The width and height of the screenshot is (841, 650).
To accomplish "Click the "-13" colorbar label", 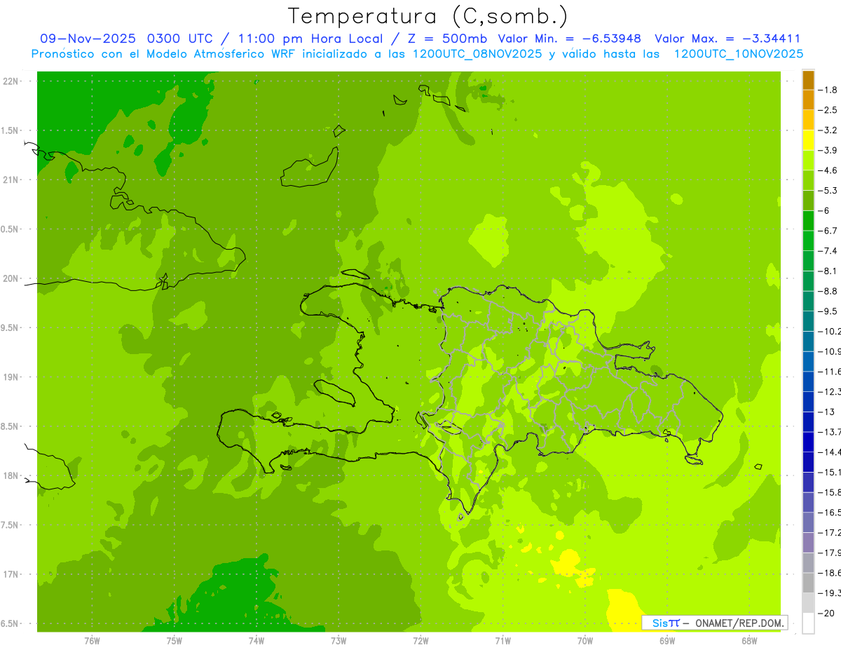I will point(827,412).
